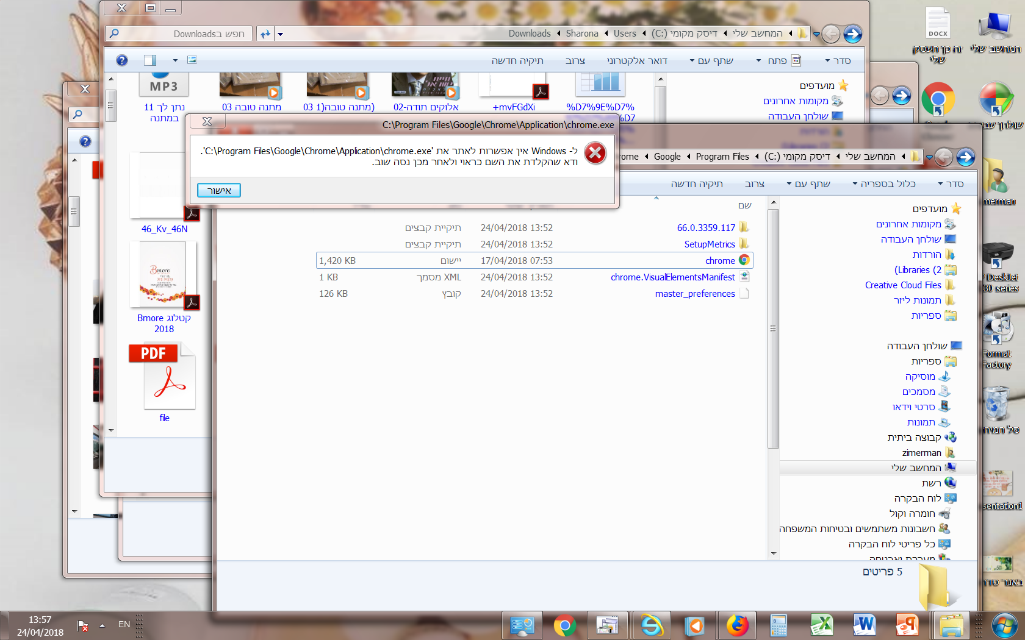
Task: Click the שם column header
Action: pos(744,205)
